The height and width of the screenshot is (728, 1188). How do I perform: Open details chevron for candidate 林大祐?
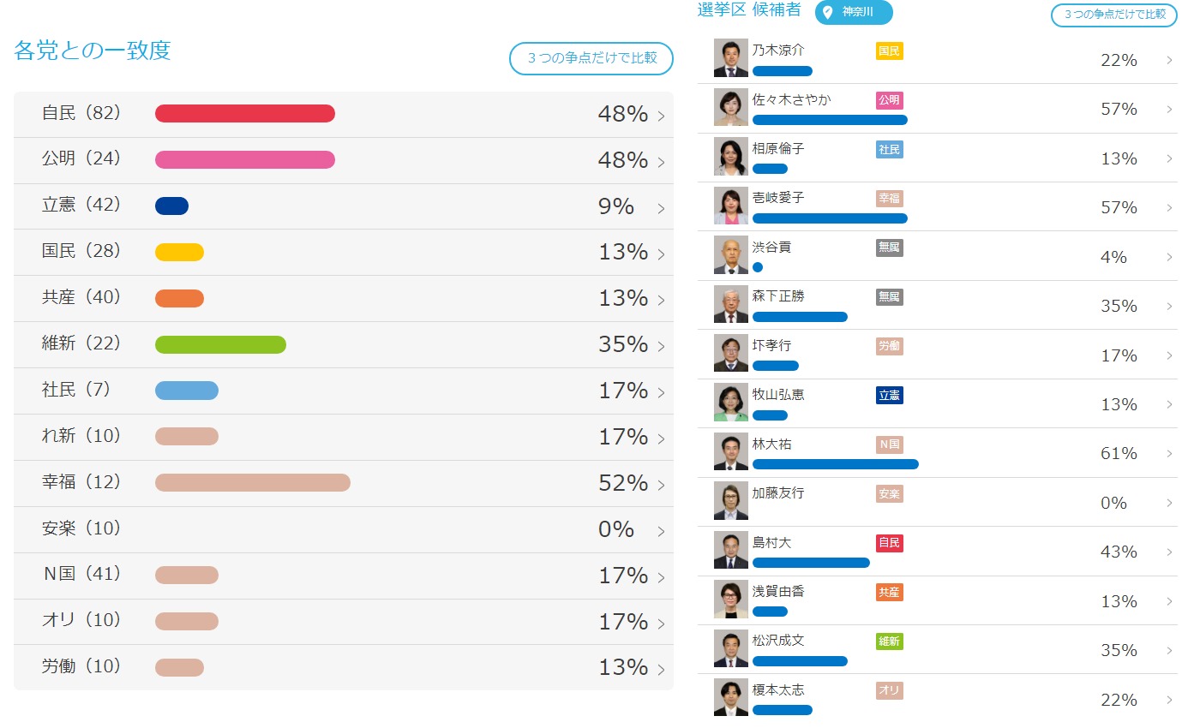click(x=1169, y=454)
